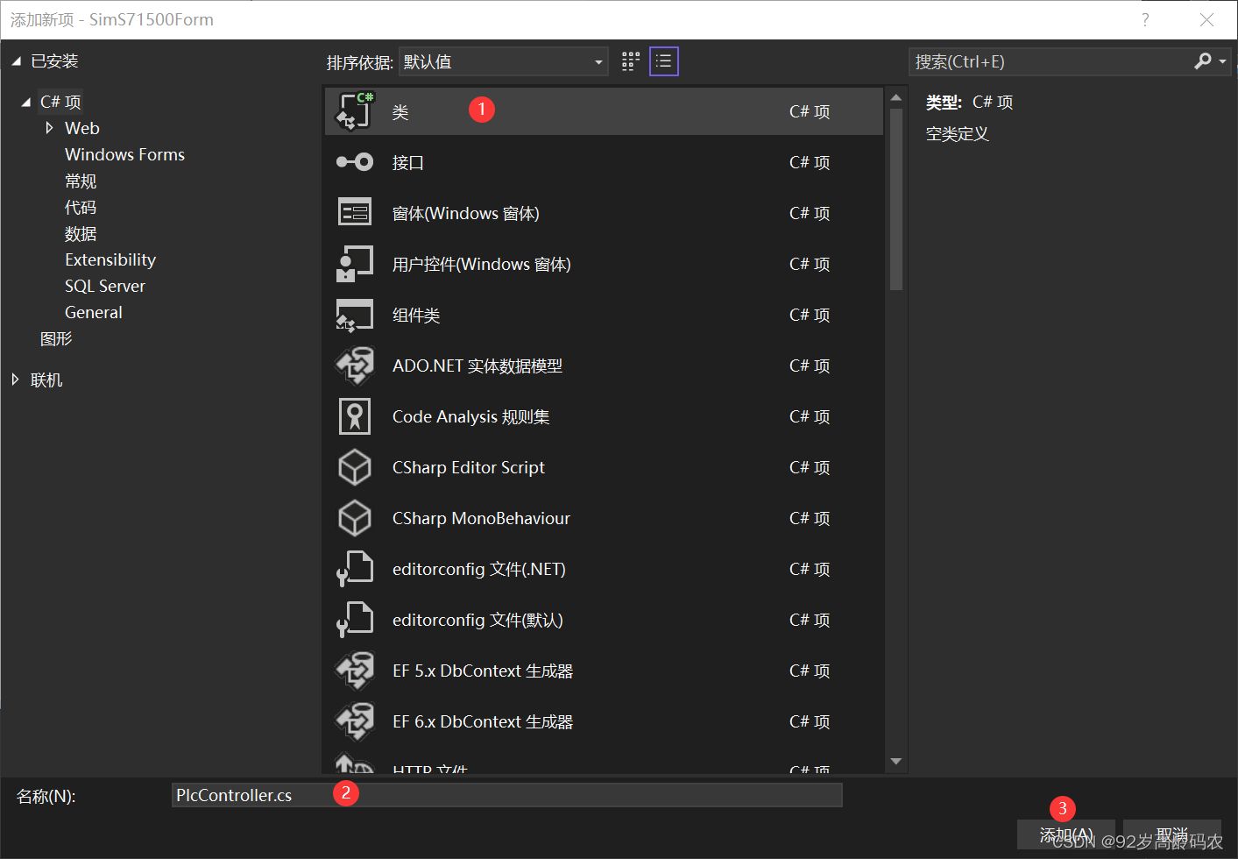
Task: Collapse the C# 项 tree node
Action: (x=26, y=103)
